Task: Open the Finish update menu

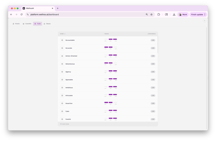Action: click(x=198, y=15)
